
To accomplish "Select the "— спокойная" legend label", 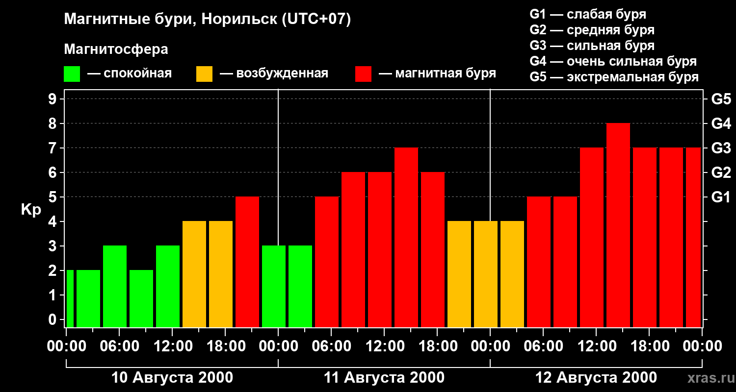I will tap(130, 73).
